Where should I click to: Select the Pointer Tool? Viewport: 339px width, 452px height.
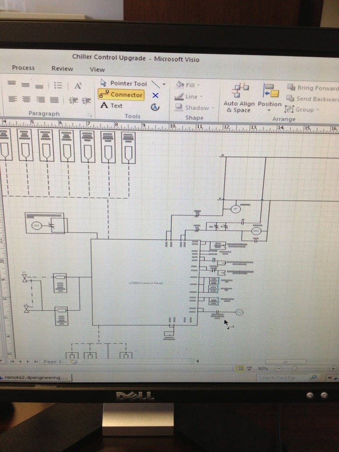(x=123, y=83)
